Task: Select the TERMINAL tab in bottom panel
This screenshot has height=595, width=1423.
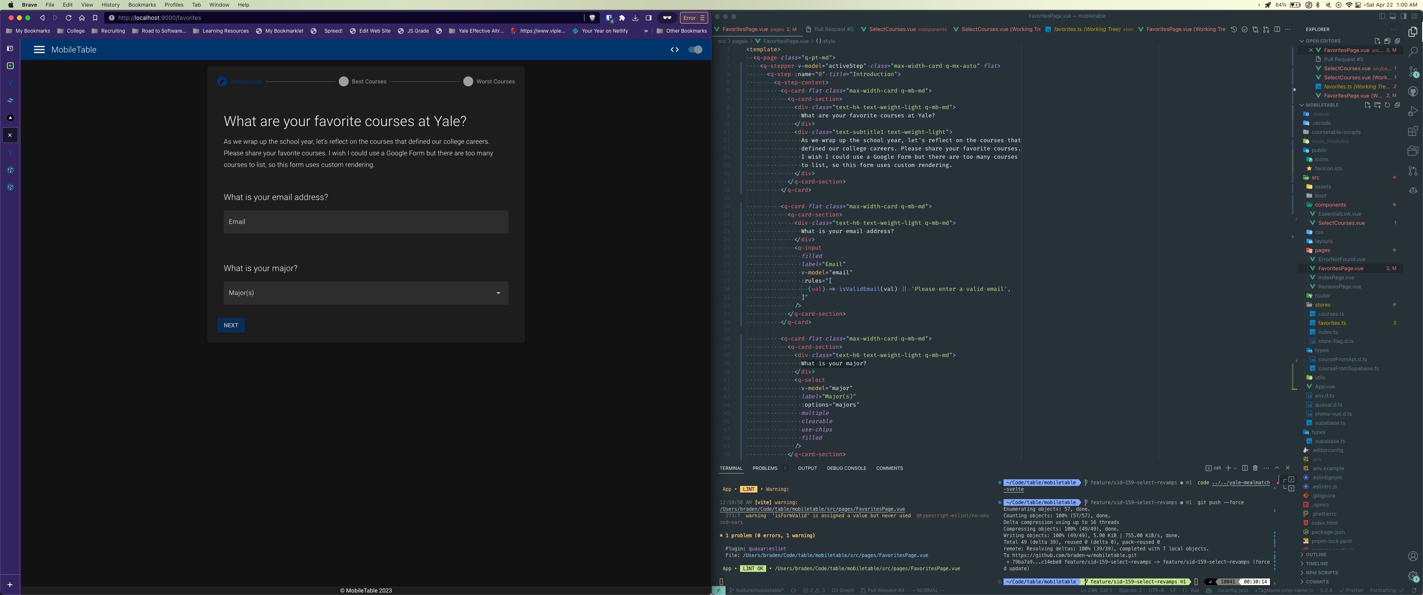Action: click(x=731, y=468)
